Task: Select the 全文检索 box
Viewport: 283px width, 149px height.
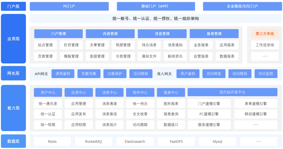Action: [140, 114]
